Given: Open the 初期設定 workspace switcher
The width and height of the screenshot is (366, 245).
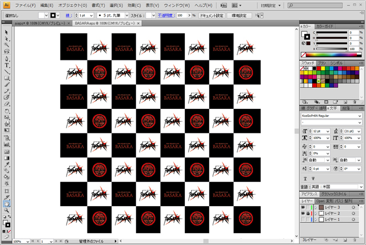Looking at the screenshot, I should click(x=270, y=5).
